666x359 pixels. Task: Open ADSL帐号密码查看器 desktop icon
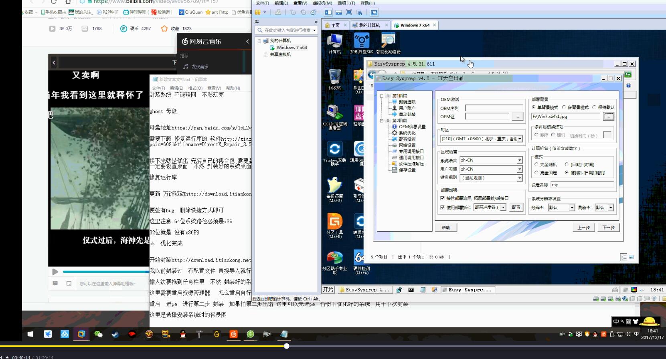click(334, 117)
